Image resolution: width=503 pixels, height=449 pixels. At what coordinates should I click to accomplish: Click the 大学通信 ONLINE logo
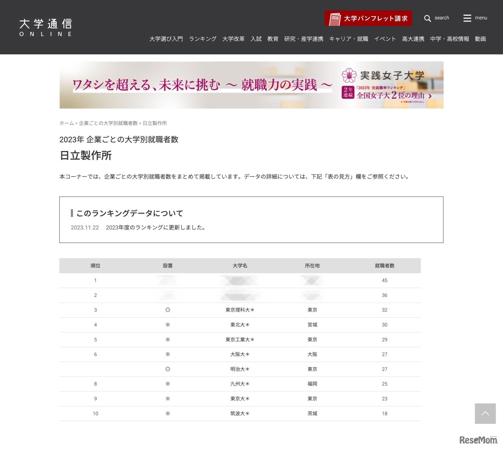[45, 26]
